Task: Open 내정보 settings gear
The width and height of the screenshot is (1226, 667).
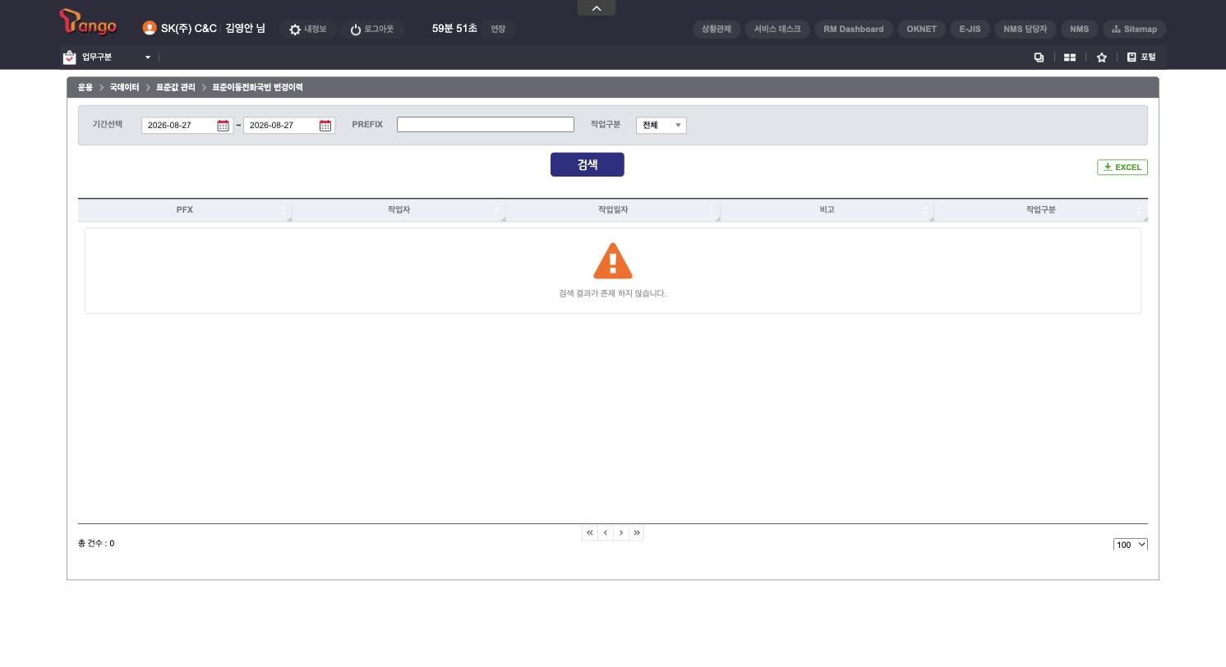Action: pos(308,30)
